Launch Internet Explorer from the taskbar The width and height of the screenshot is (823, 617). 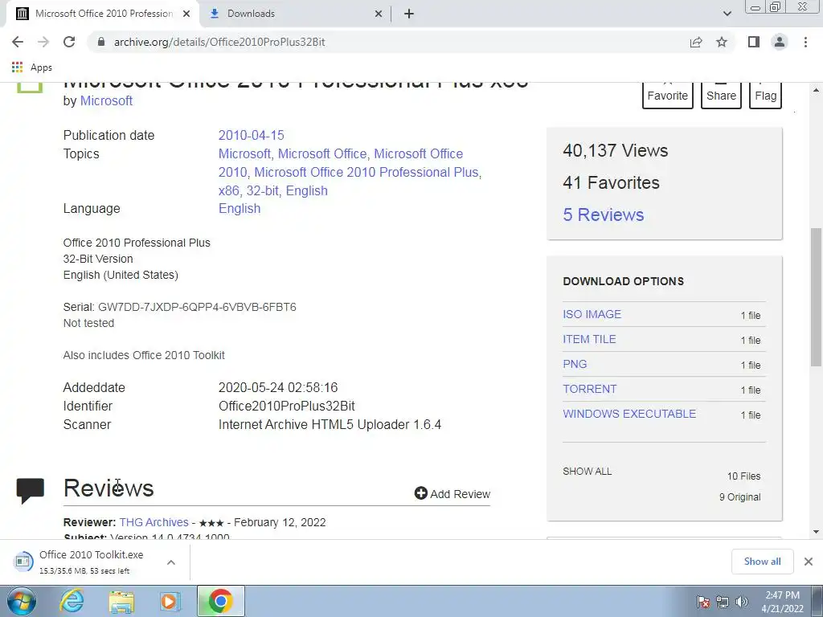(72, 601)
